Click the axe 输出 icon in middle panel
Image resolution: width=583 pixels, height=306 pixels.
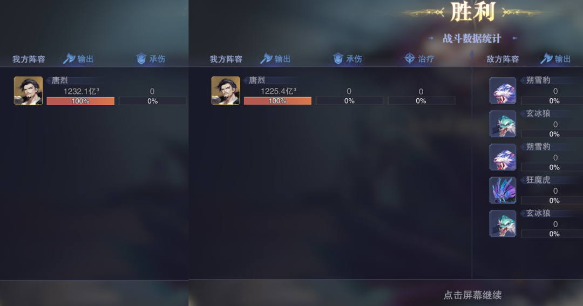pyautogui.click(x=266, y=58)
